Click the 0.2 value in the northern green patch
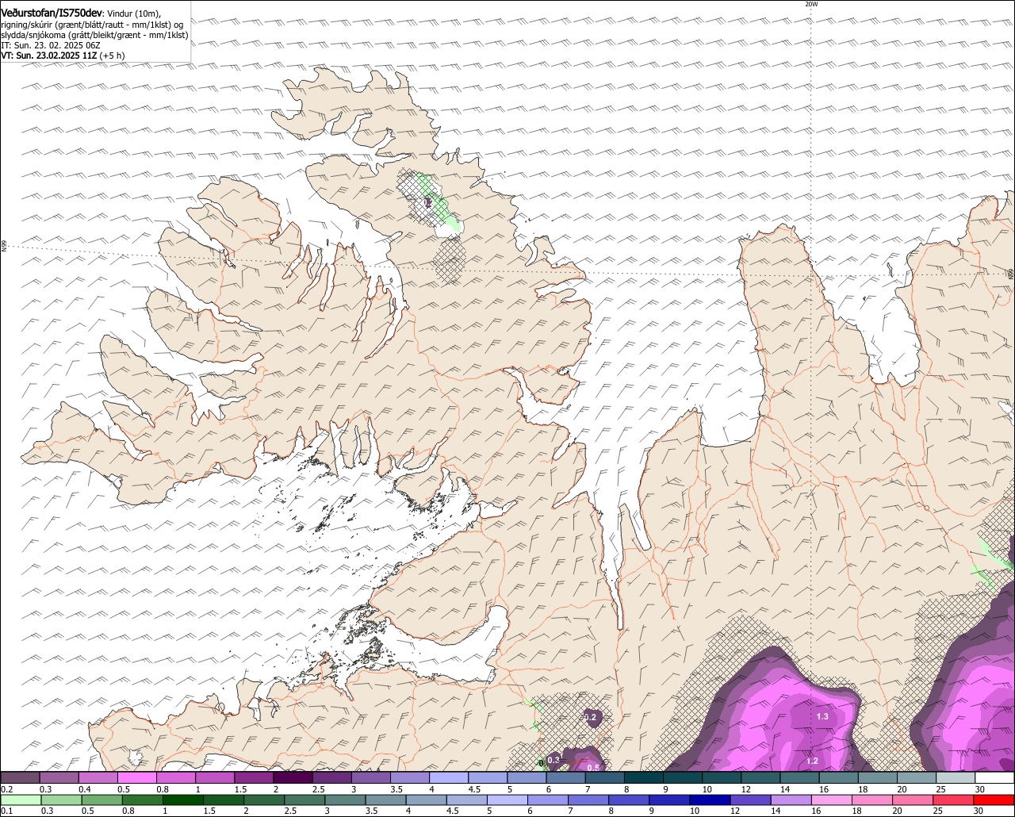Viewport: 1015px width, 817px height. tap(427, 203)
